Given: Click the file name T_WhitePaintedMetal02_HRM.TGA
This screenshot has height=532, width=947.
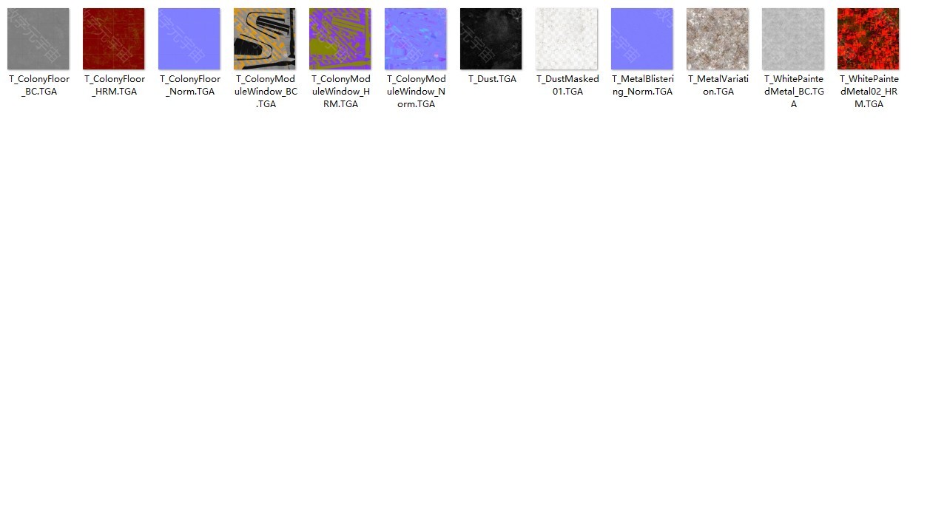Looking at the screenshot, I should pos(869,92).
